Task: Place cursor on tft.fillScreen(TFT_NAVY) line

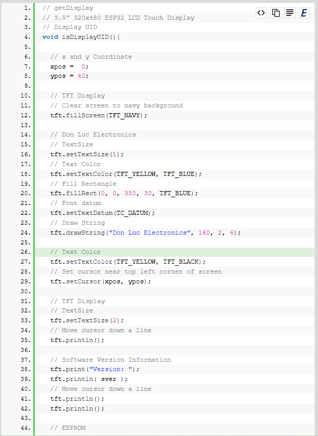Action: click(99, 115)
